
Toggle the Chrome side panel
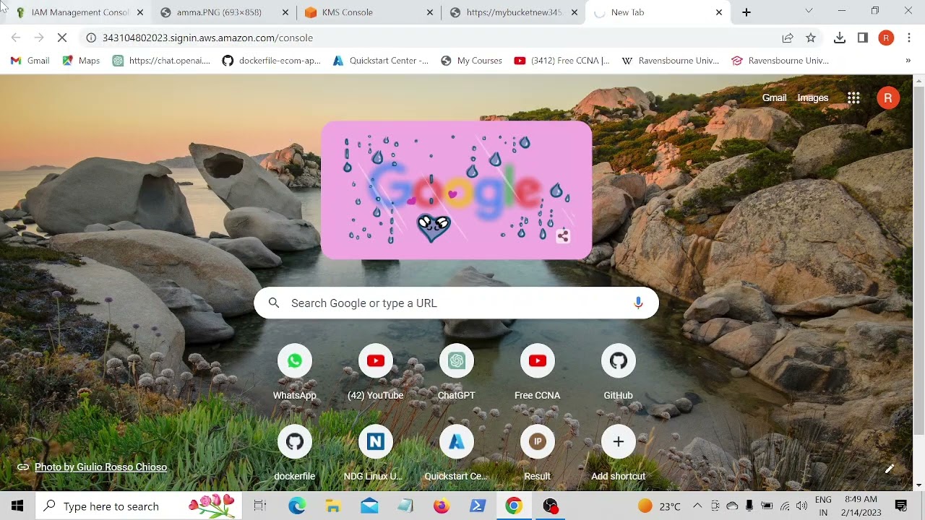click(863, 38)
